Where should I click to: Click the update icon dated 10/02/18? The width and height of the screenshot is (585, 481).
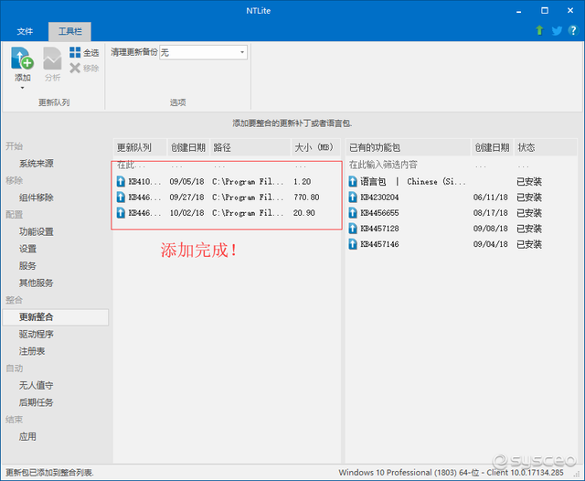[x=121, y=213]
